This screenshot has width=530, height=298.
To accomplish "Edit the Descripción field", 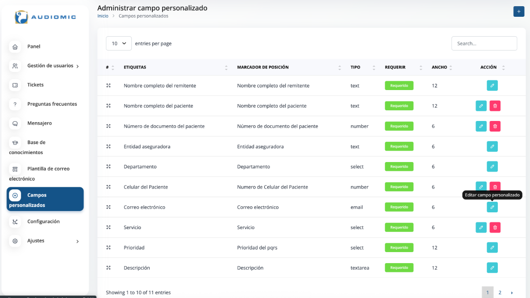I will pos(492,268).
